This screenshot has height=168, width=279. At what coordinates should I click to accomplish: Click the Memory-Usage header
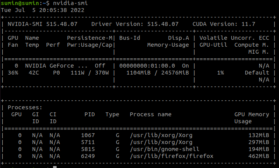pyautogui.click(x=168, y=45)
